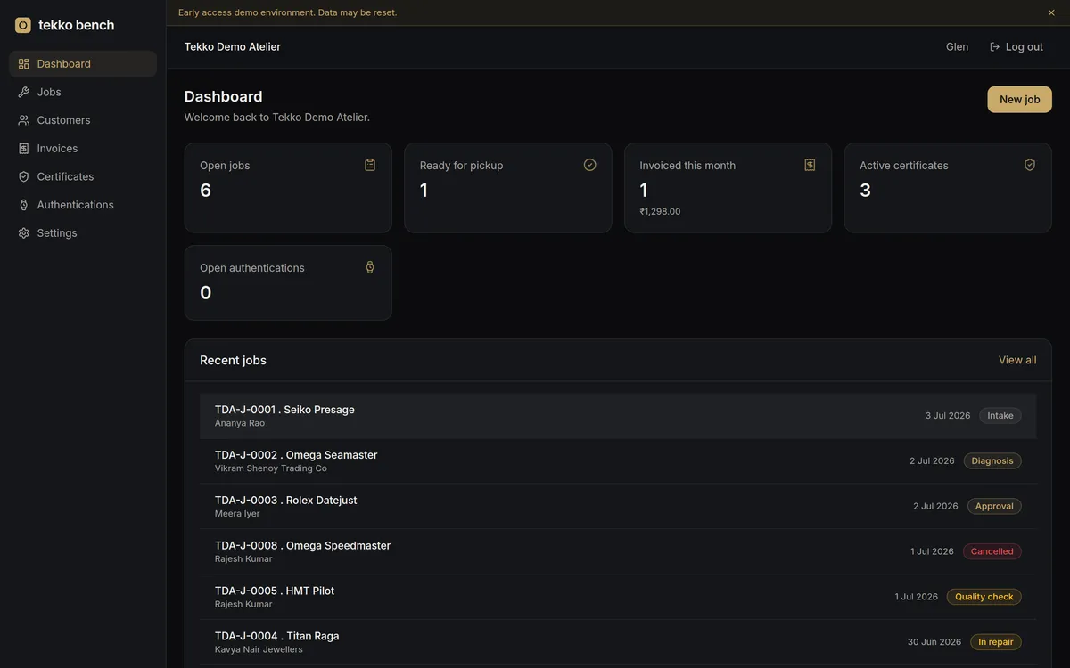Screen dimensions: 1070x668
Task: Open the Dashboard menu item
Action: (x=83, y=64)
